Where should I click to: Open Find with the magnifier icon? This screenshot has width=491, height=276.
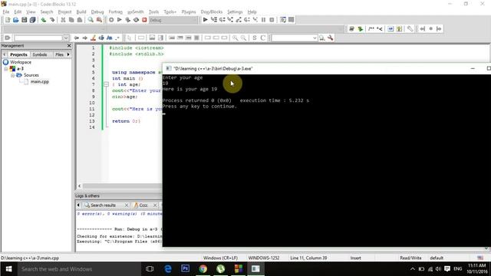tap(91, 20)
